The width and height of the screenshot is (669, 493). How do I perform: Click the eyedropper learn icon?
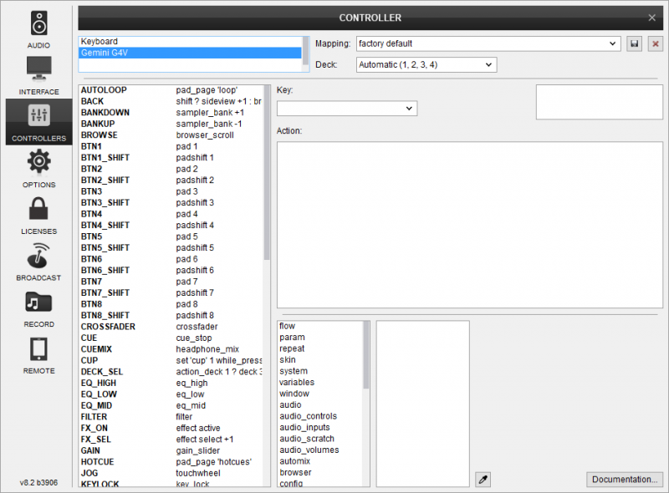(x=483, y=479)
